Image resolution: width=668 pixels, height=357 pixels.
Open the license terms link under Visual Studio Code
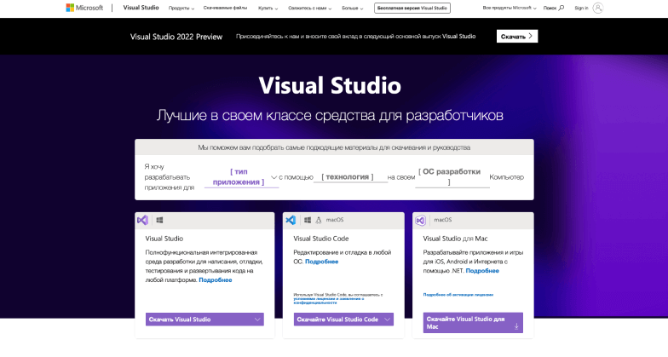pyautogui.click(x=329, y=300)
